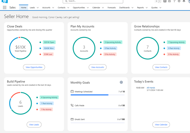Open the global actions plus icon
The height and width of the screenshot is (133, 190).
[x=165, y=1]
